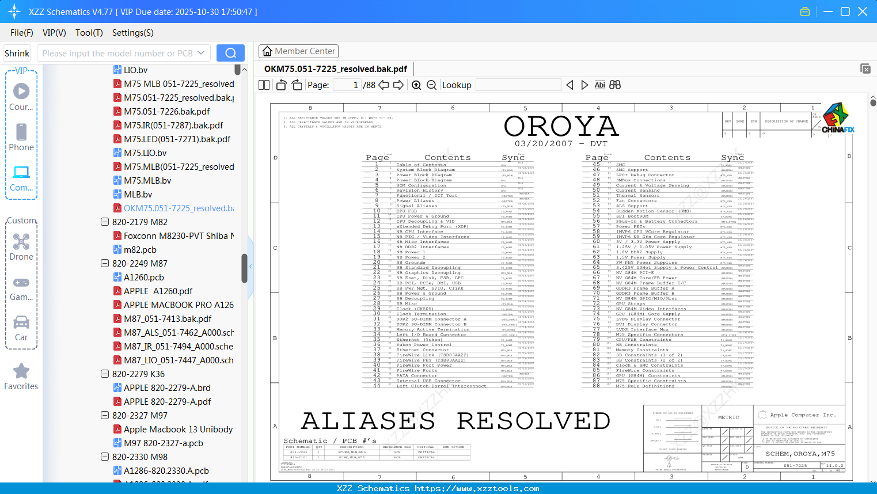Open Apple Macbook 13 Unibody file

(x=179, y=430)
